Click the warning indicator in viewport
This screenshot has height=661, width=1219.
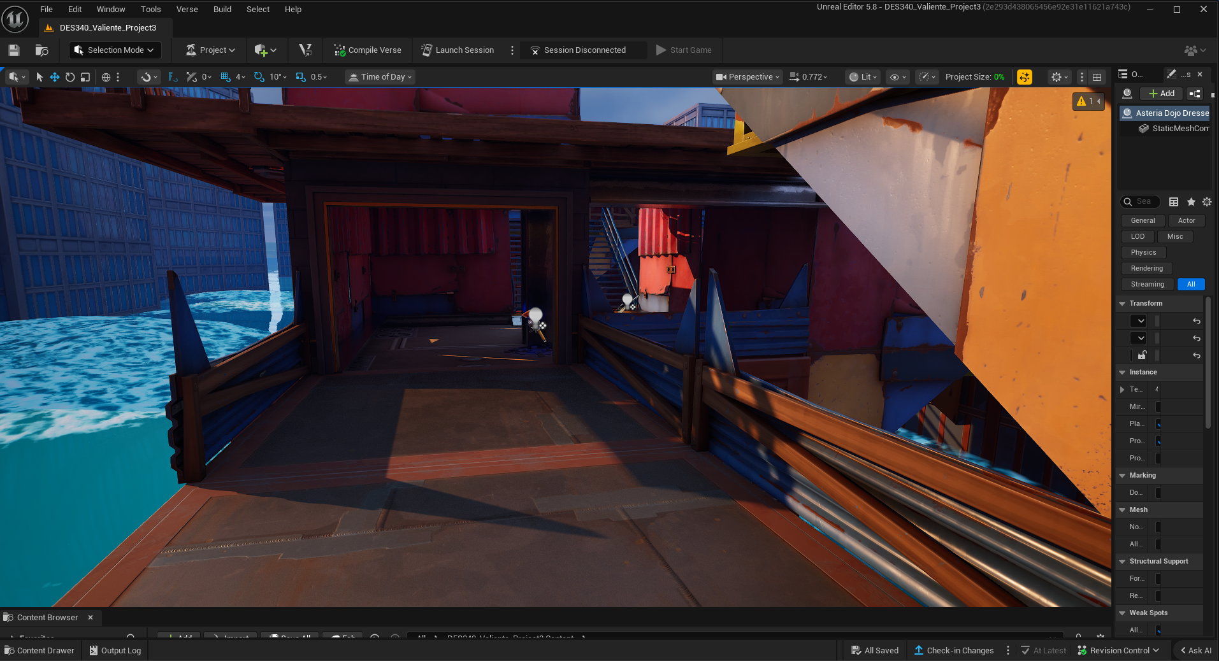pos(1088,101)
